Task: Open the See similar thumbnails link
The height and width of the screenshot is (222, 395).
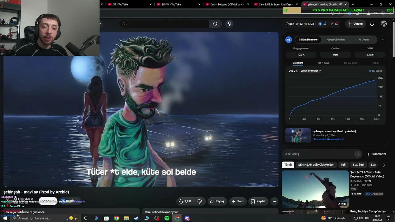Action: click(328, 139)
